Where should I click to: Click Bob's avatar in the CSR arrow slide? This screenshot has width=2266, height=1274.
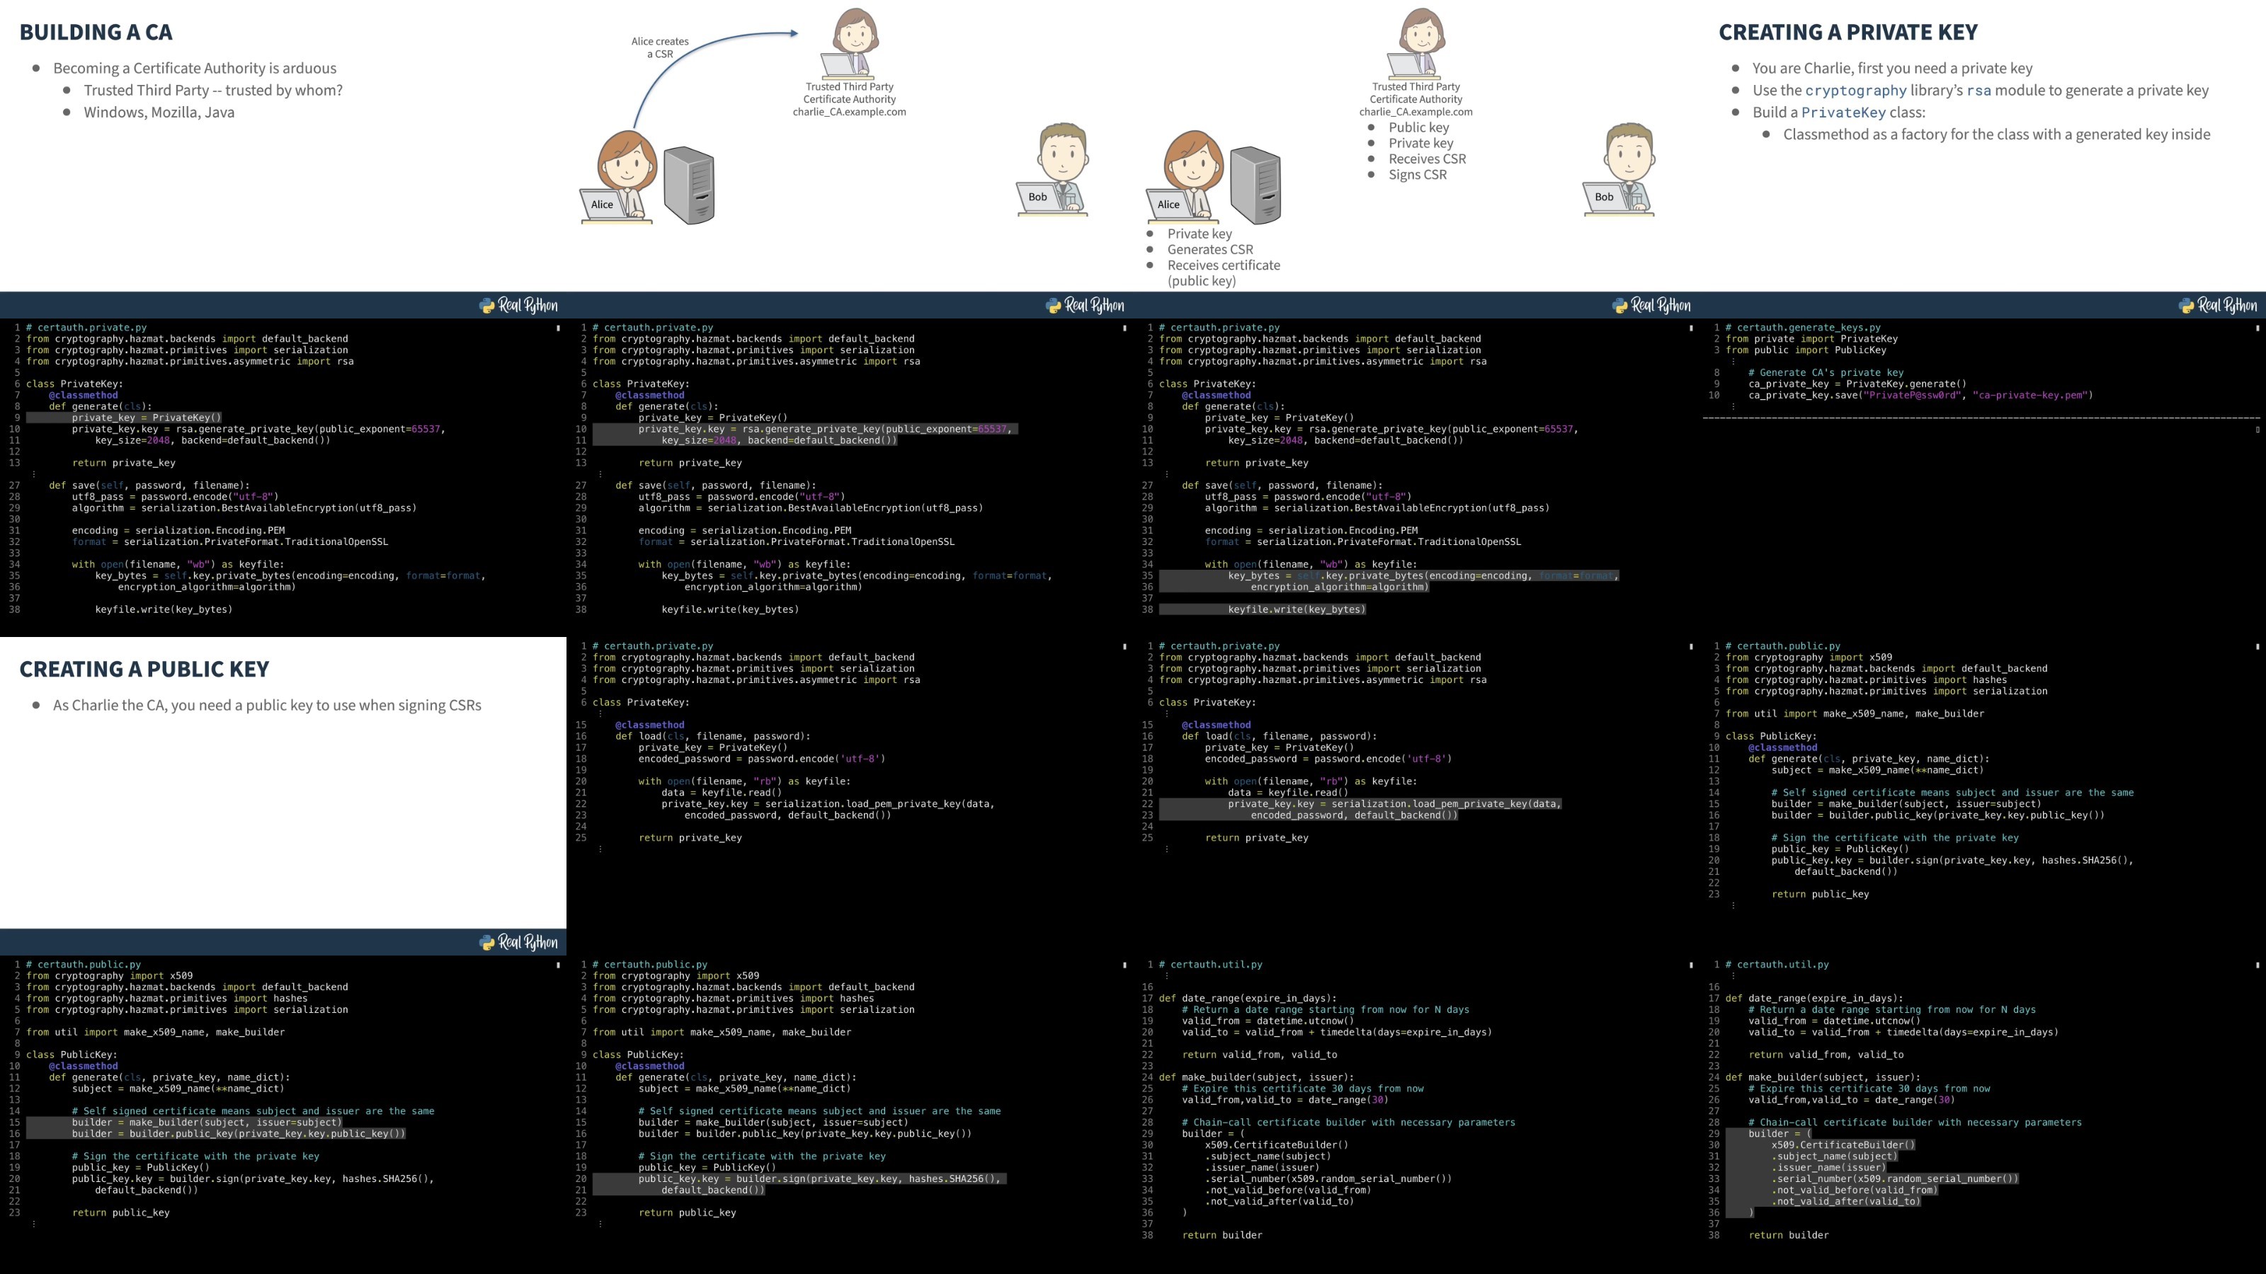tap(1053, 170)
